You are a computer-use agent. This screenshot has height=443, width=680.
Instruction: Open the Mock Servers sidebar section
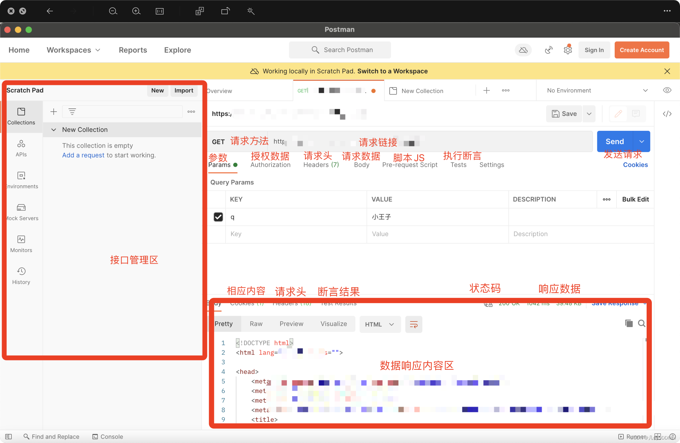pyautogui.click(x=21, y=212)
